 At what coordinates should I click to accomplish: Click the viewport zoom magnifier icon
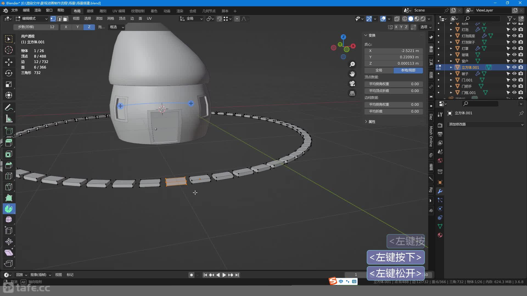point(352,64)
